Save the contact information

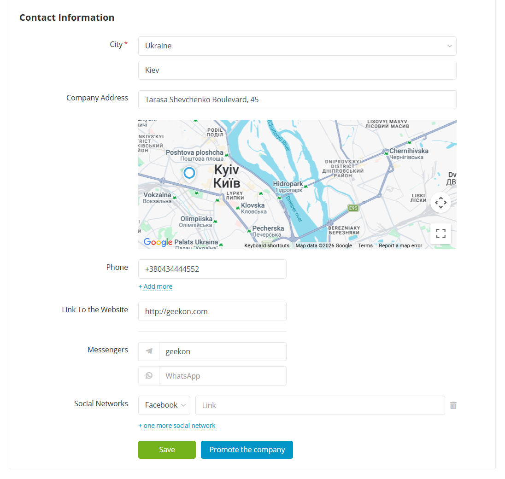click(x=167, y=450)
